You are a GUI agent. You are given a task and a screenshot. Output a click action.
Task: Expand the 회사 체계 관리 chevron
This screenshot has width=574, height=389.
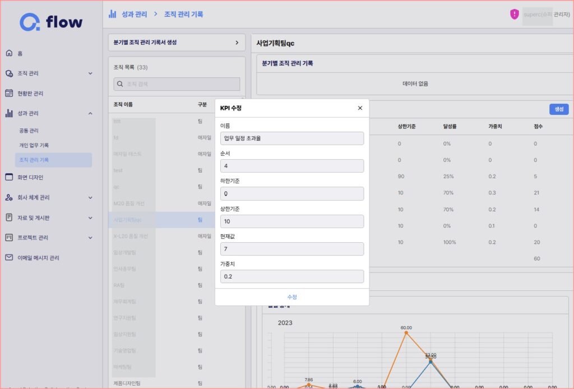point(90,198)
